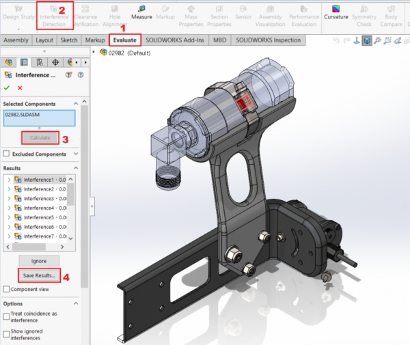Click Save Results button
This screenshot has height=345, width=410.
click(x=39, y=275)
